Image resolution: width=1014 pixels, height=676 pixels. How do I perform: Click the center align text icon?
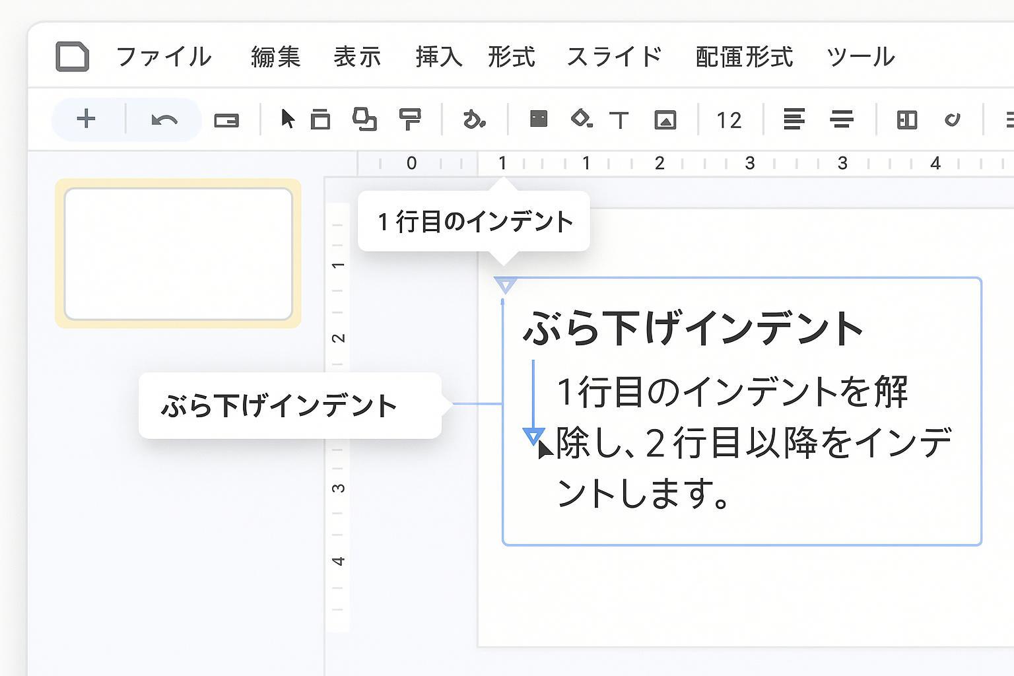[x=842, y=119]
